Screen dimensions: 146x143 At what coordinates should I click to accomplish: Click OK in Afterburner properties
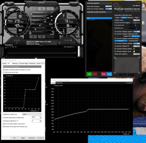(x=15, y=138)
